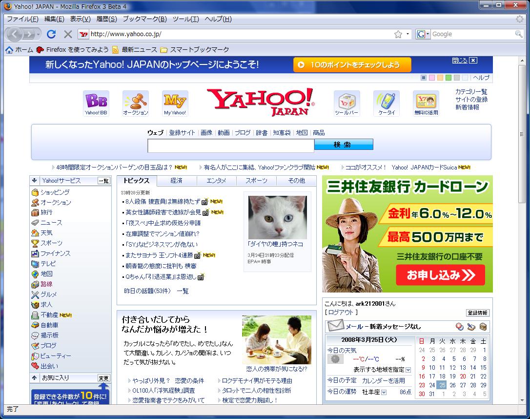Screen dimensions: 530x419
Task: Open the Auction gavel icon
Action: pos(136,103)
